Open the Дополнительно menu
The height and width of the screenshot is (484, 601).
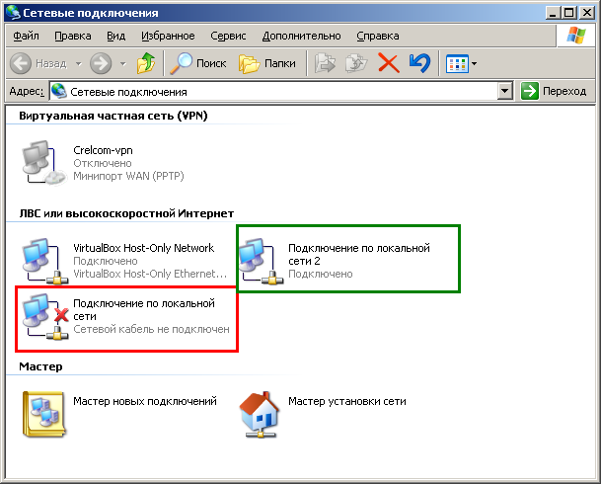(301, 36)
